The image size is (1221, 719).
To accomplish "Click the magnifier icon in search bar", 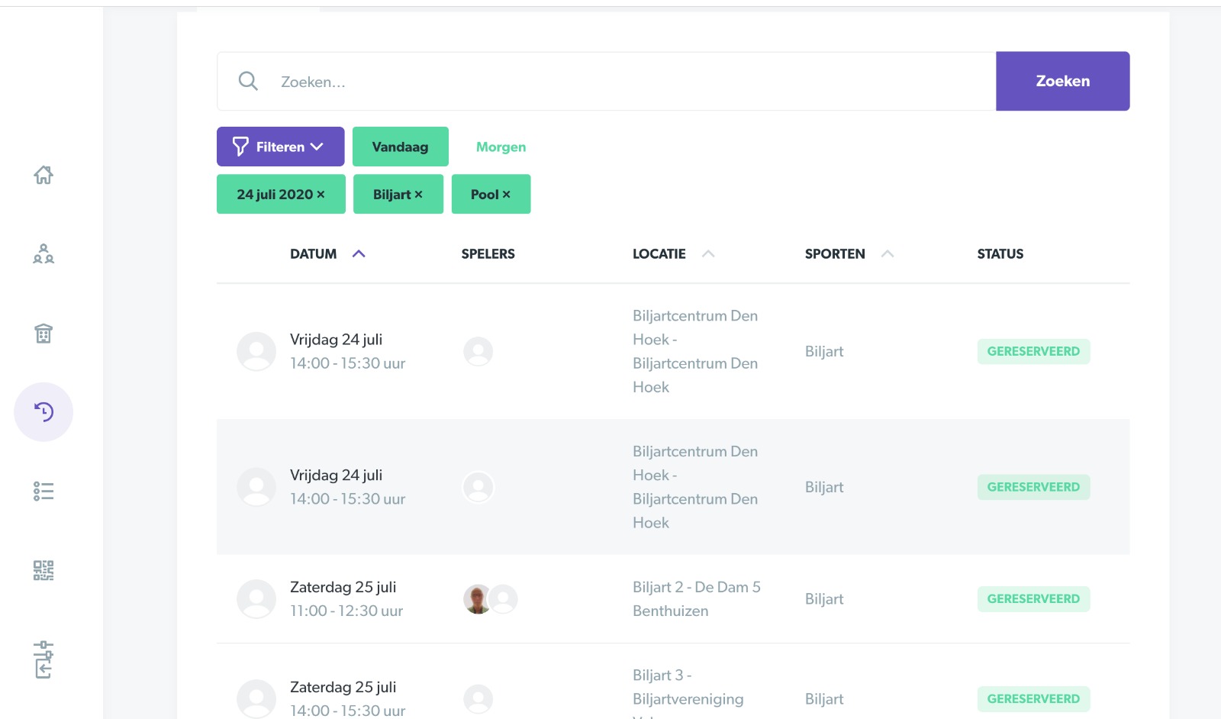I will point(248,81).
